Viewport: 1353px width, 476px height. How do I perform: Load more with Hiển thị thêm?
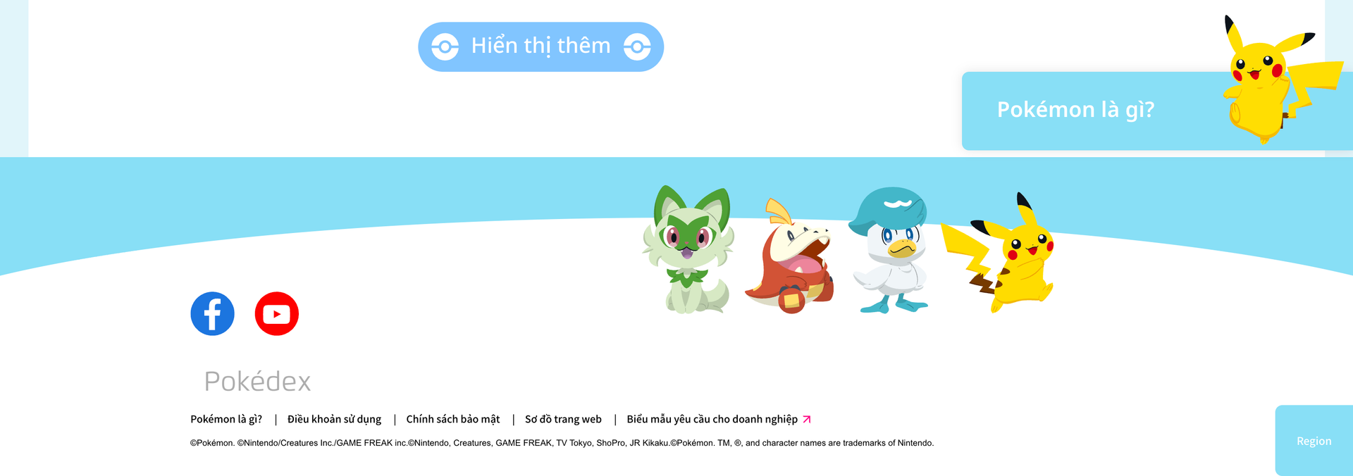pyautogui.click(x=541, y=46)
